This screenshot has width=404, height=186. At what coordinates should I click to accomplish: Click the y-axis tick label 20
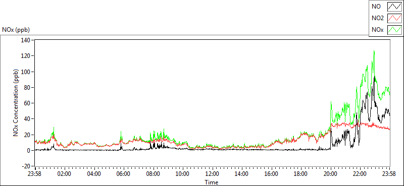coord(28,135)
